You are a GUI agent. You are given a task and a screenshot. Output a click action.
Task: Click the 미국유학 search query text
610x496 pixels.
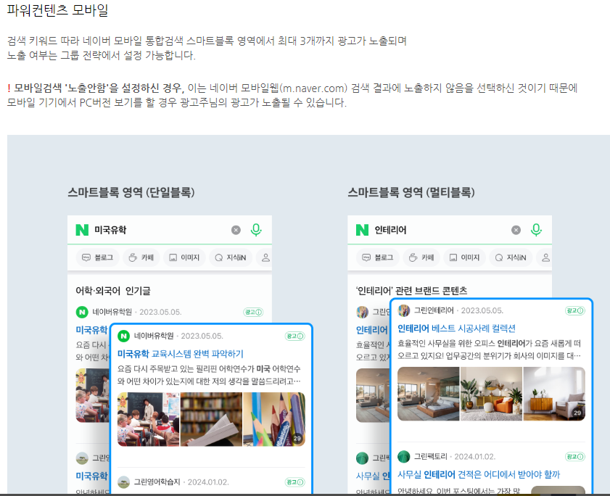(x=110, y=230)
